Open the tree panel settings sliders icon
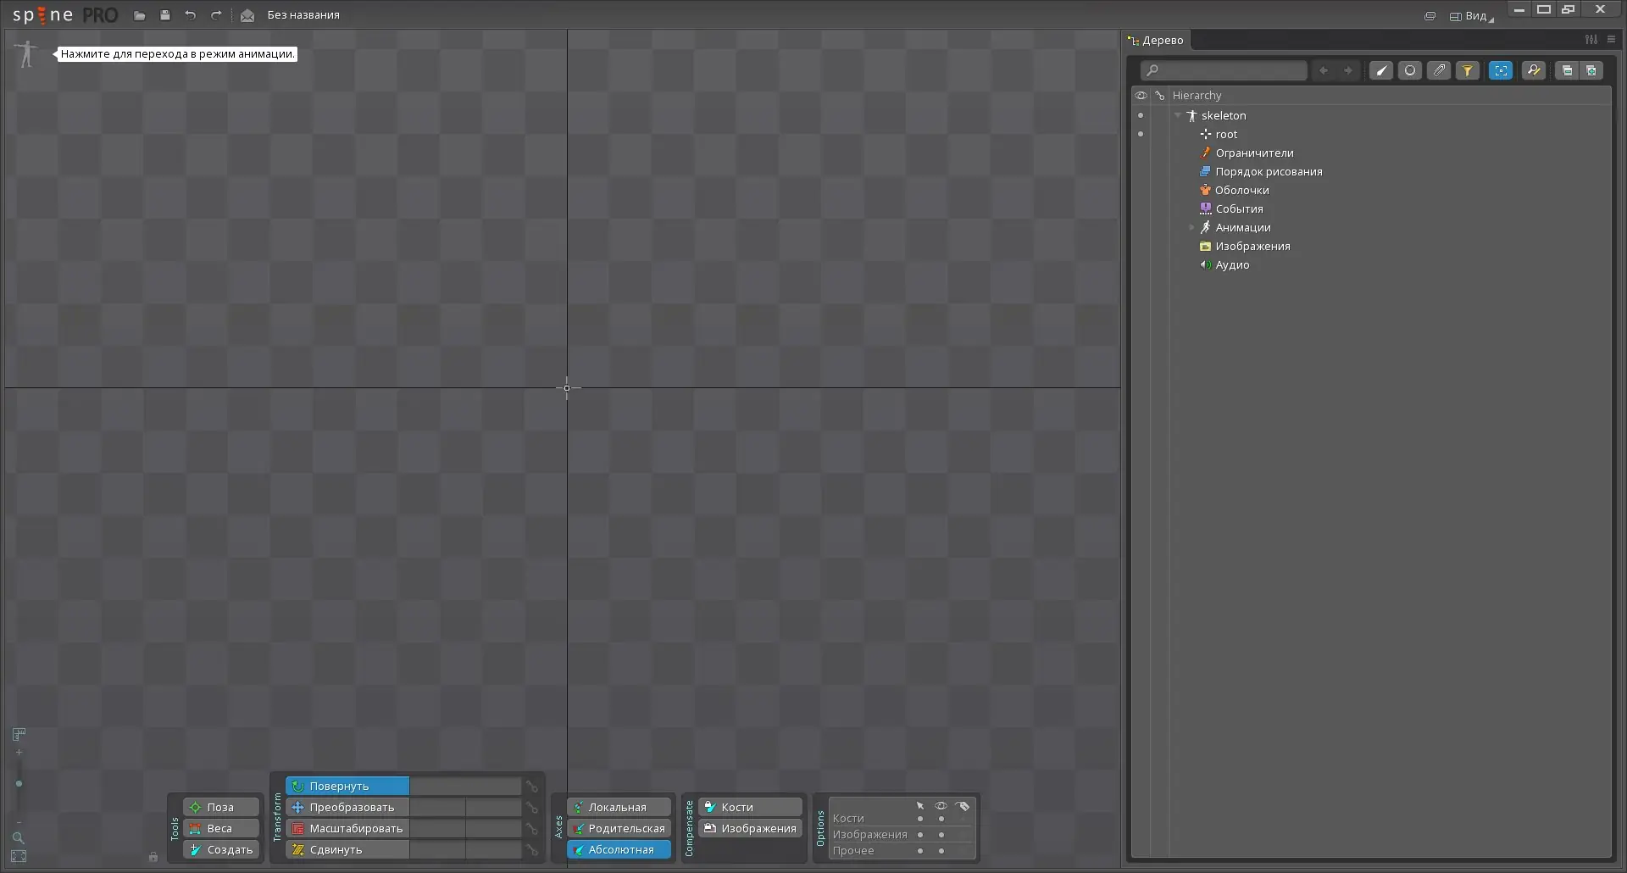1627x873 pixels. point(1591,40)
